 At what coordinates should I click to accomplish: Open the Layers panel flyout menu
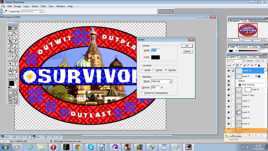tap(265, 56)
